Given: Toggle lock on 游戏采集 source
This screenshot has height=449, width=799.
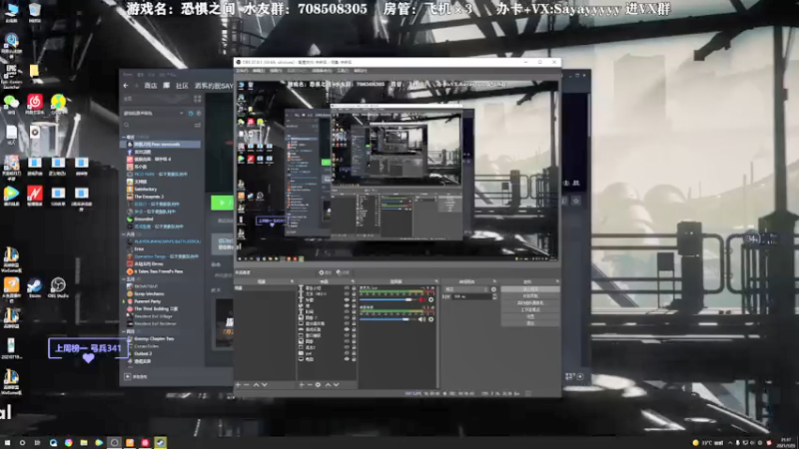Looking at the screenshot, I should (x=354, y=329).
